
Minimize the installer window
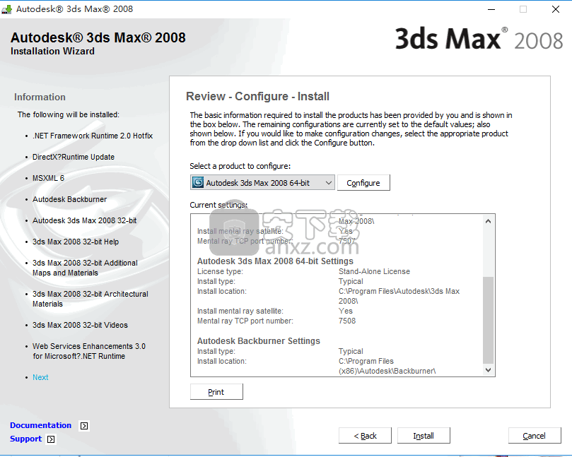tap(491, 9)
